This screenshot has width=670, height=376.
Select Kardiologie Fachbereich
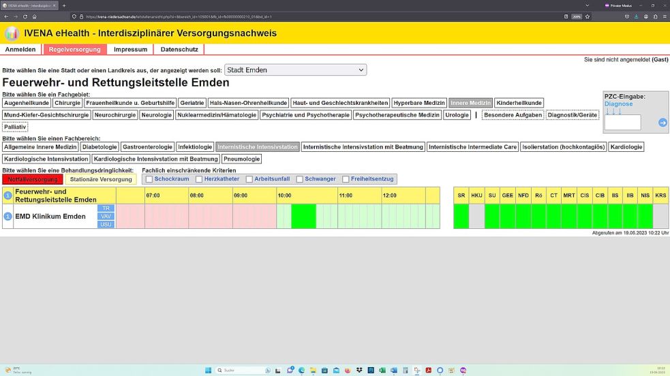point(626,147)
